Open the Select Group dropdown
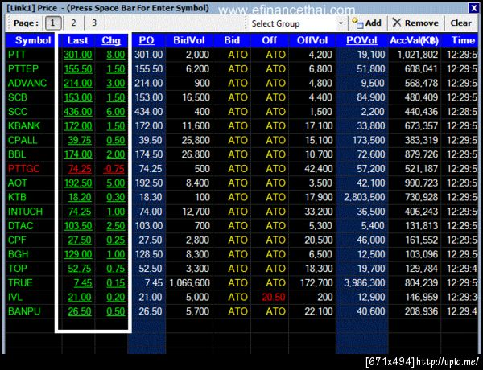483x370 pixels. (341, 23)
